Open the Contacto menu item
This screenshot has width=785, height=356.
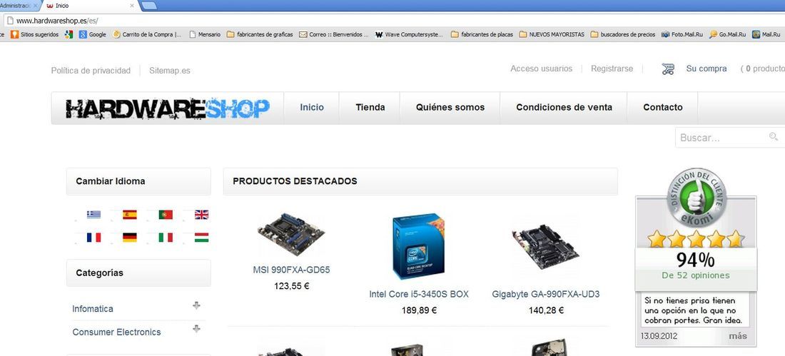[x=662, y=107]
